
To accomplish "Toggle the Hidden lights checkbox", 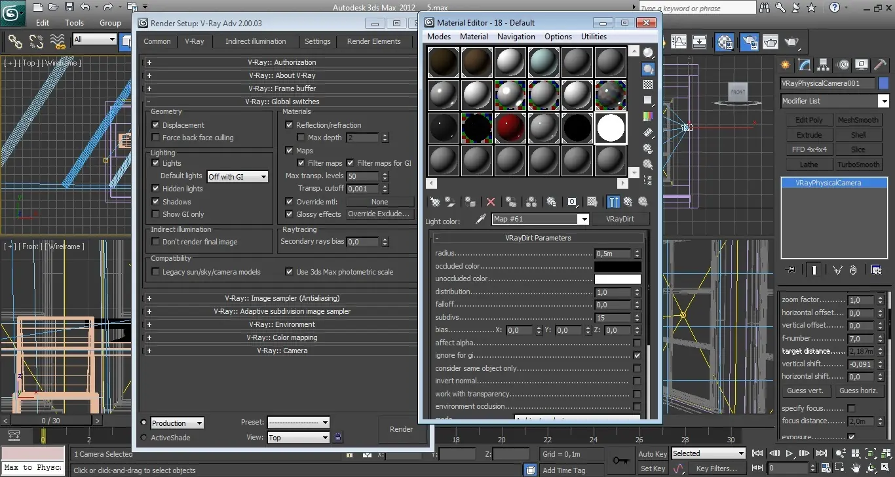I will click(x=156, y=189).
